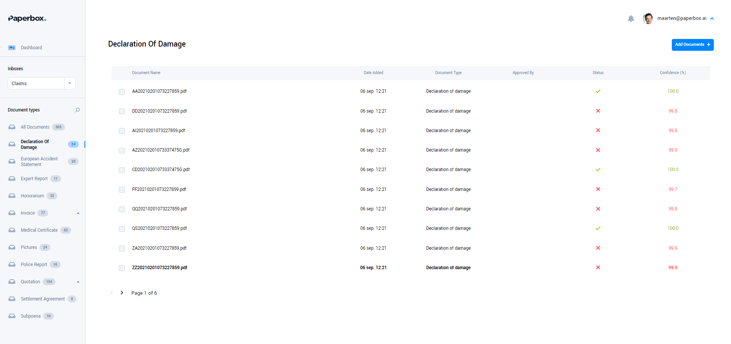731x344 pixels.
Task: Select European Accident Statement type
Action: pyautogui.click(x=39, y=162)
